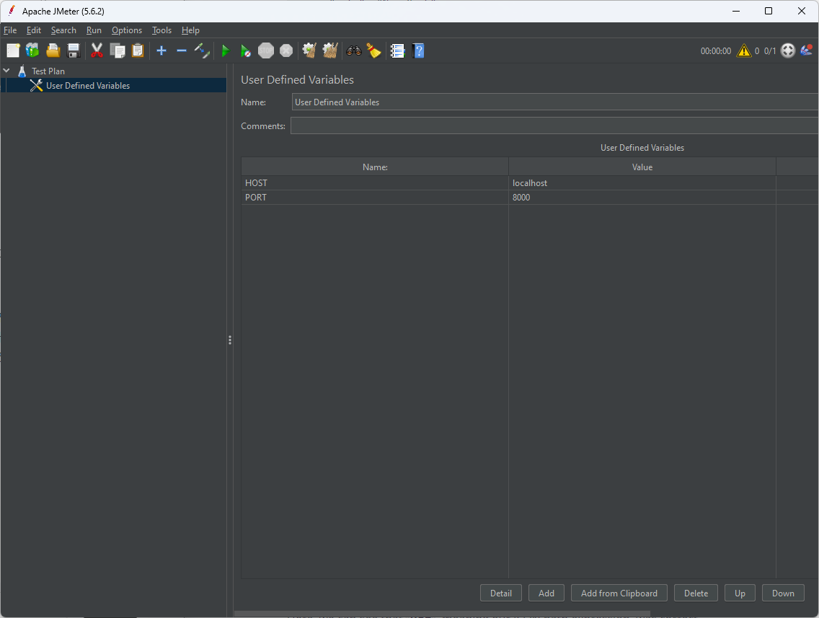The image size is (819, 618).
Task: Collapse the Test Plan tree node
Action: click(x=6, y=71)
